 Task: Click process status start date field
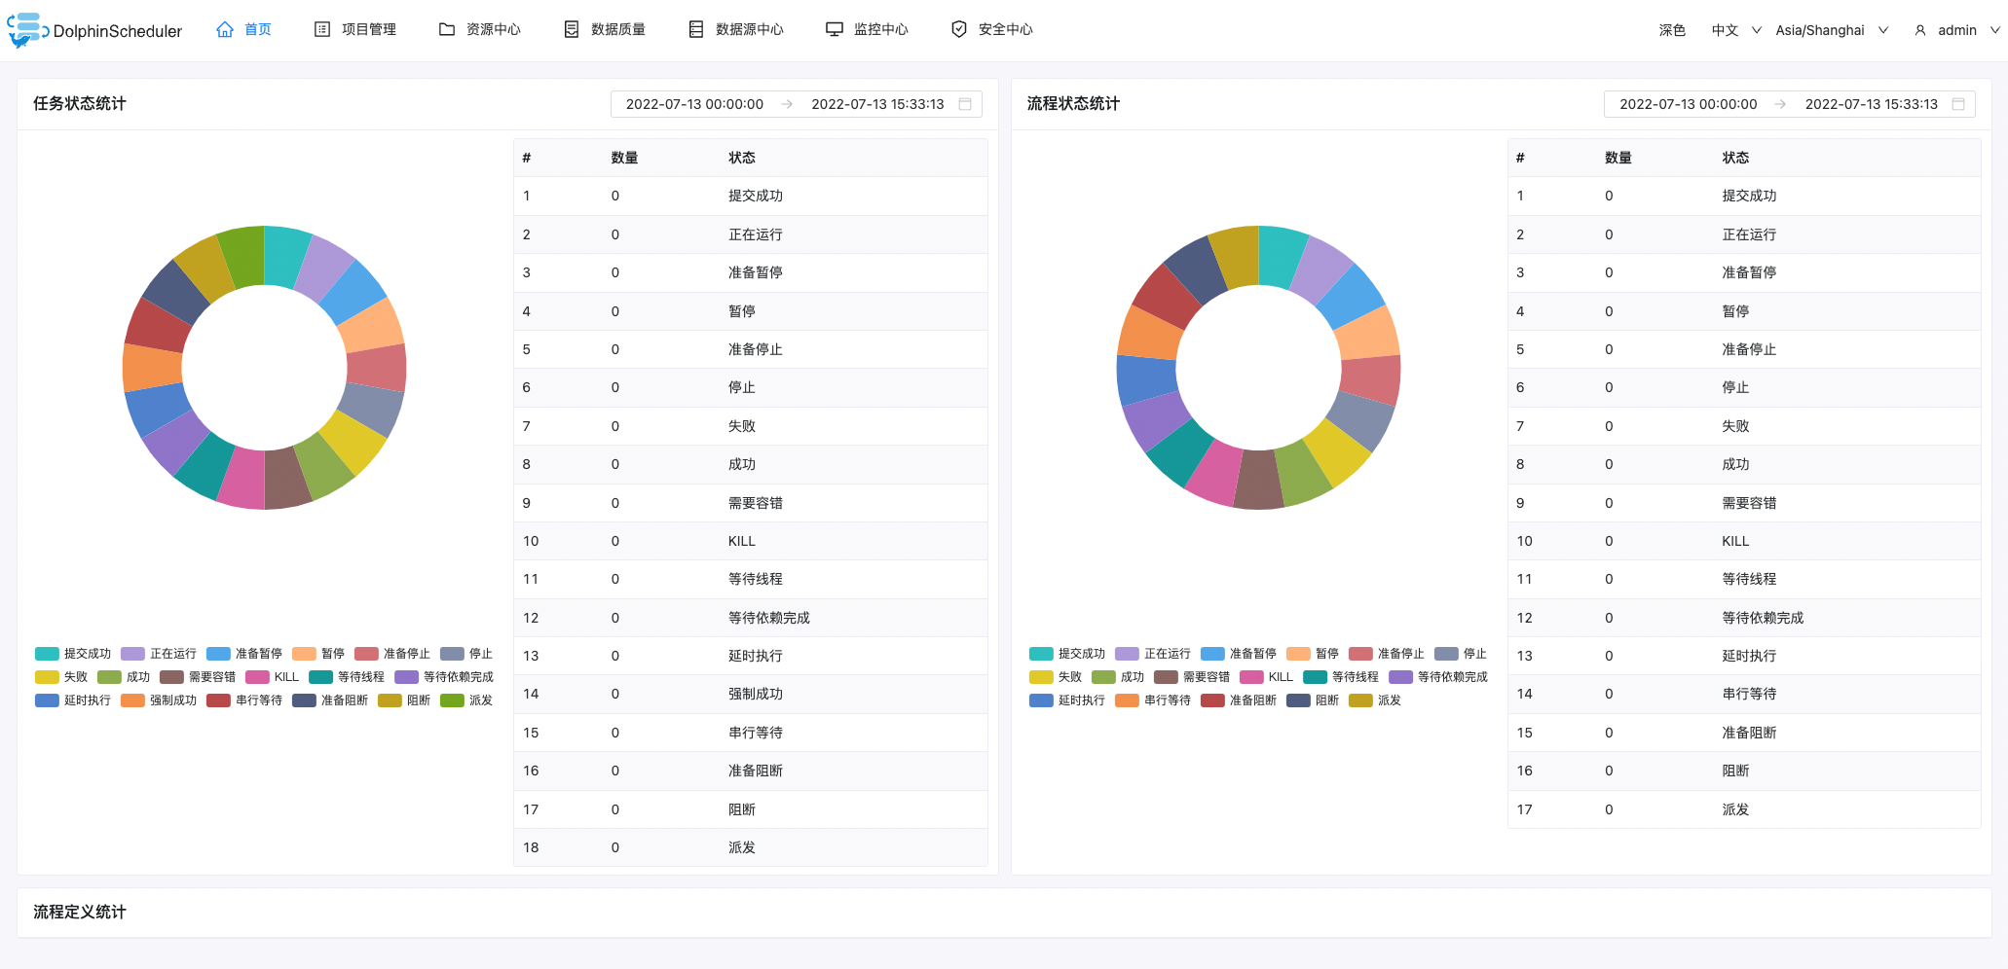[x=1688, y=104]
